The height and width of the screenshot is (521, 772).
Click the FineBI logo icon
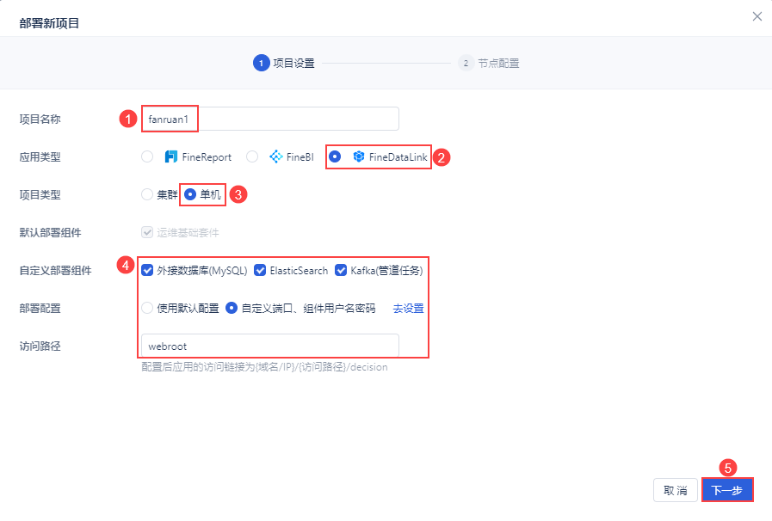[276, 157]
